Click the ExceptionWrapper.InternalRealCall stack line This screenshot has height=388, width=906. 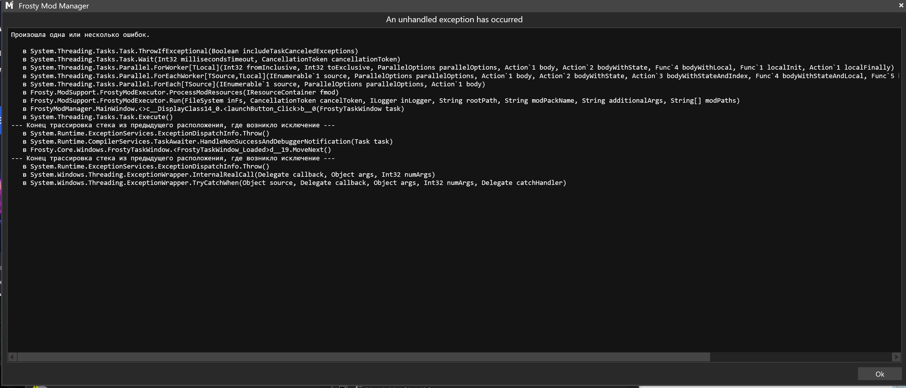click(x=229, y=175)
